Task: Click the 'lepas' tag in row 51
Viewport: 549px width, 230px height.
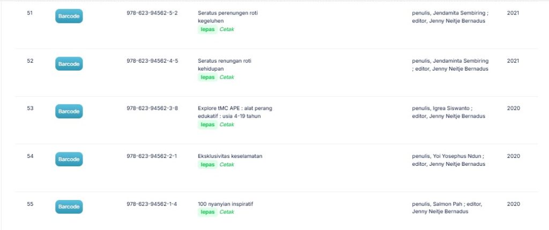Action: click(x=207, y=29)
